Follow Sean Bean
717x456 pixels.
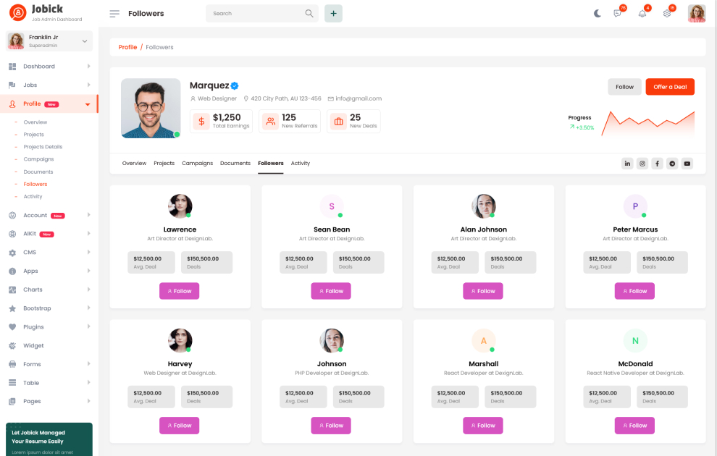[331, 291]
